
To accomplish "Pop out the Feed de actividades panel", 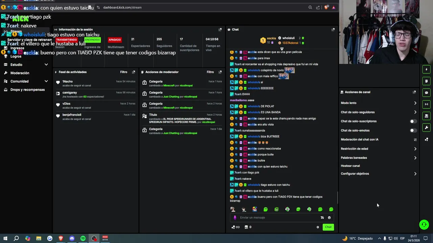I will coord(133,72).
